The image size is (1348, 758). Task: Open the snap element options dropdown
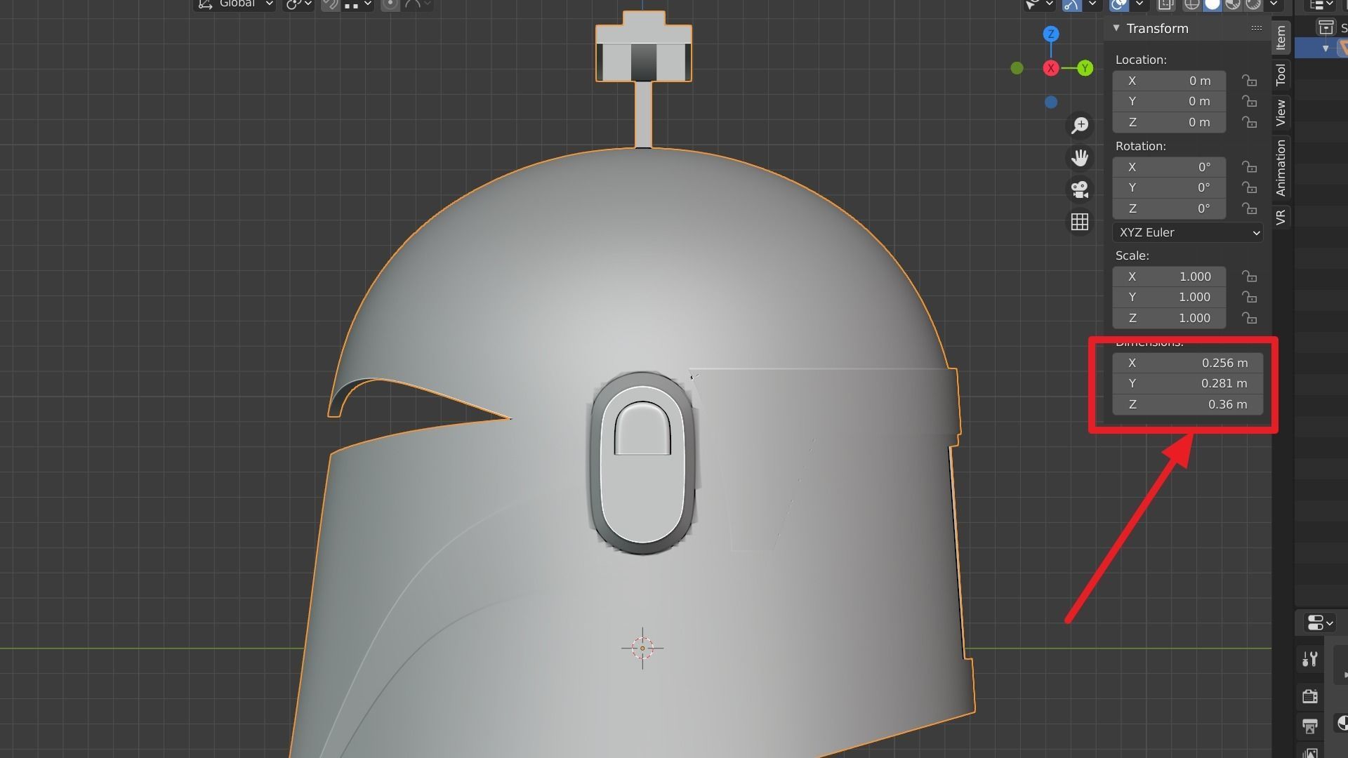pos(358,4)
